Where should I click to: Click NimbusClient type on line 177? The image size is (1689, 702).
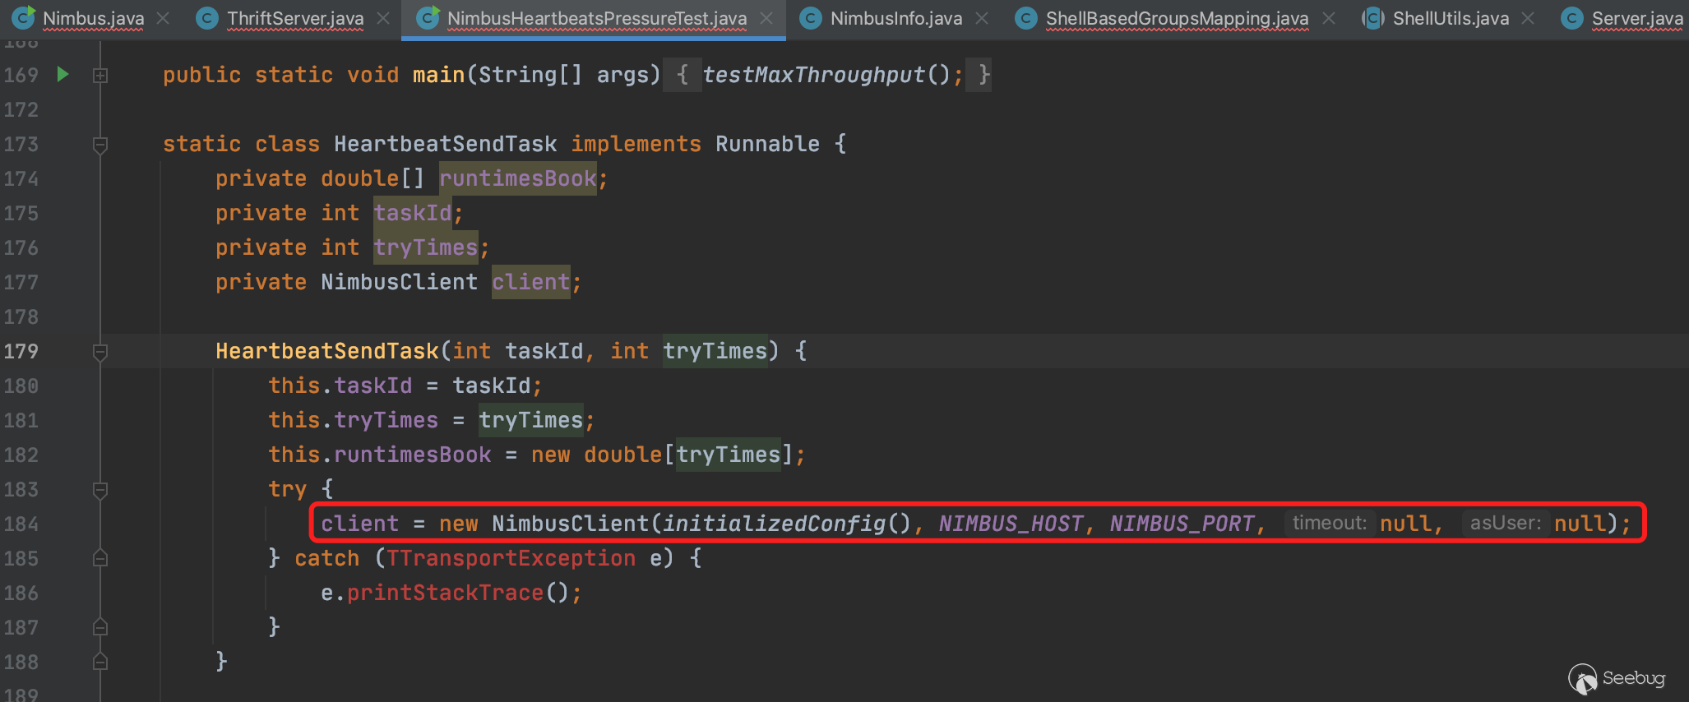[x=400, y=282]
